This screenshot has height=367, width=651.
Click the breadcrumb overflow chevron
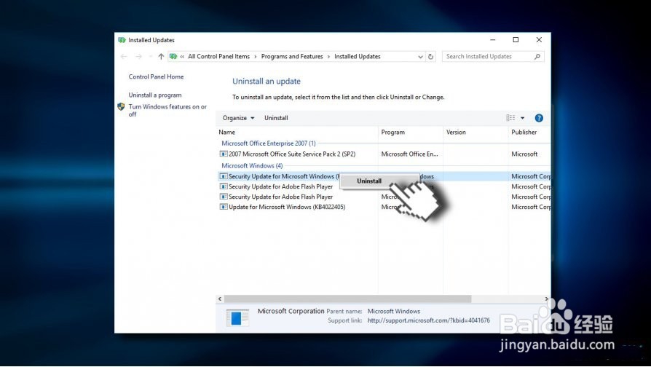182,57
